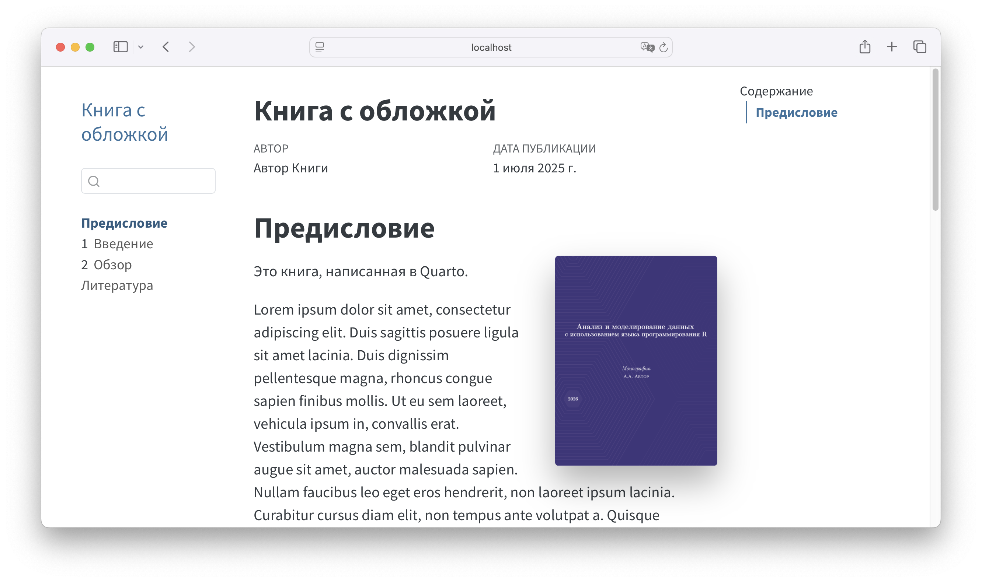This screenshot has height=582, width=982.
Task: Go forward to next page
Action: (x=192, y=47)
